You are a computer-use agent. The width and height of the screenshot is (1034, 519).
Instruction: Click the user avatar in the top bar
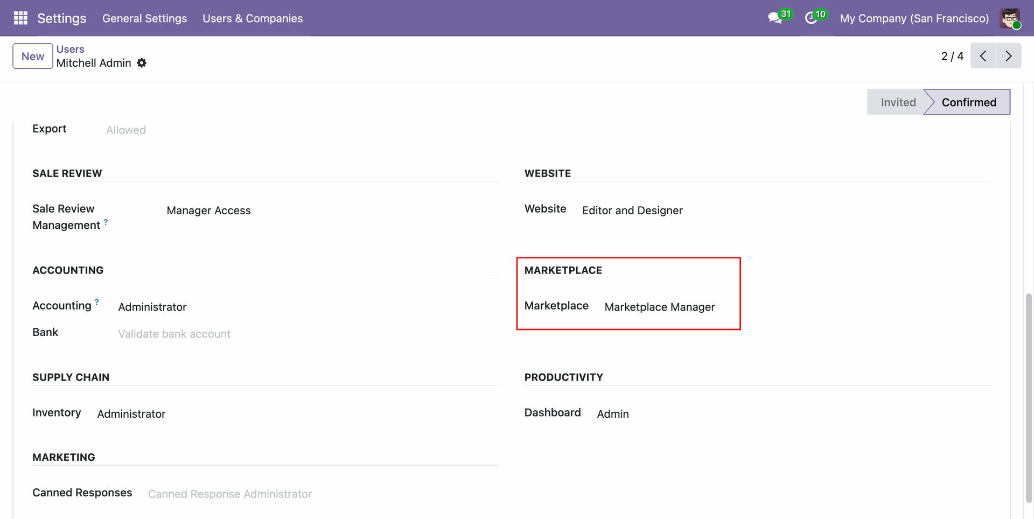[1010, 18]
